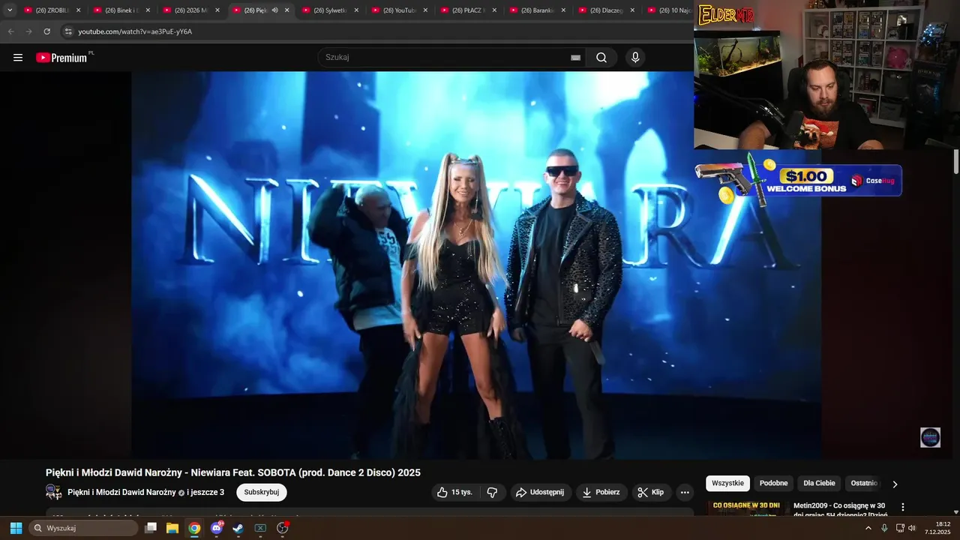View site information icon in address bar
This screenshot has height=540, width=960.
tap(68, 31)
